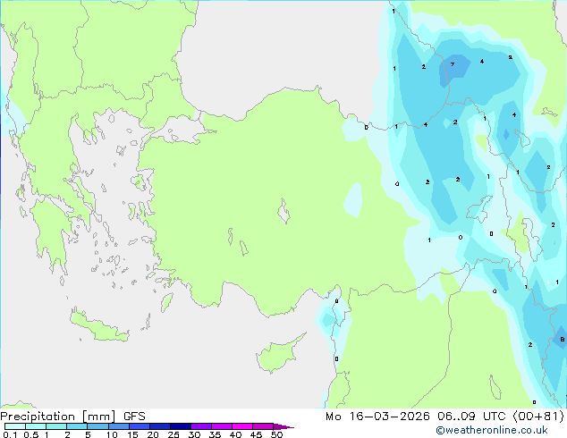Click the 'Precipitation [mm] GFS' title text
The image size is (567, 438).
click(72, 417)
